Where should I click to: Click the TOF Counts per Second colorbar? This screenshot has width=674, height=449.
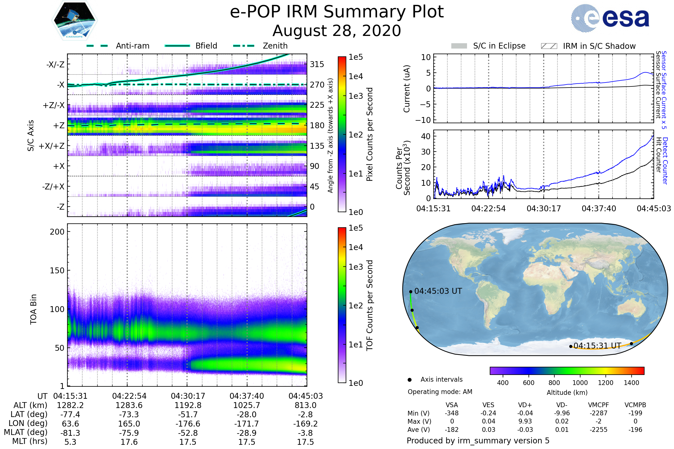point(342,305)
